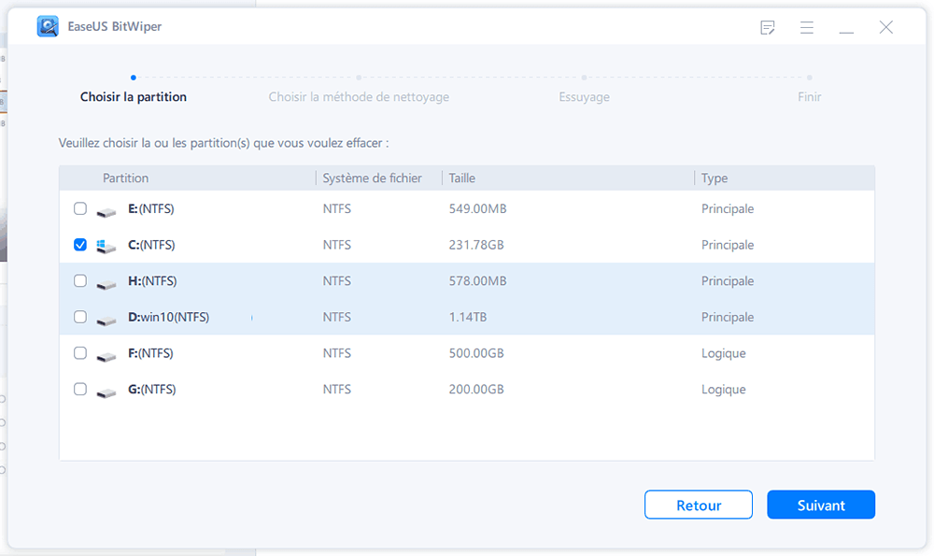Viewport: 934px width, 556px height.
Task: Click the drive icon for F: partition
Action: click(x=107, y=354)
